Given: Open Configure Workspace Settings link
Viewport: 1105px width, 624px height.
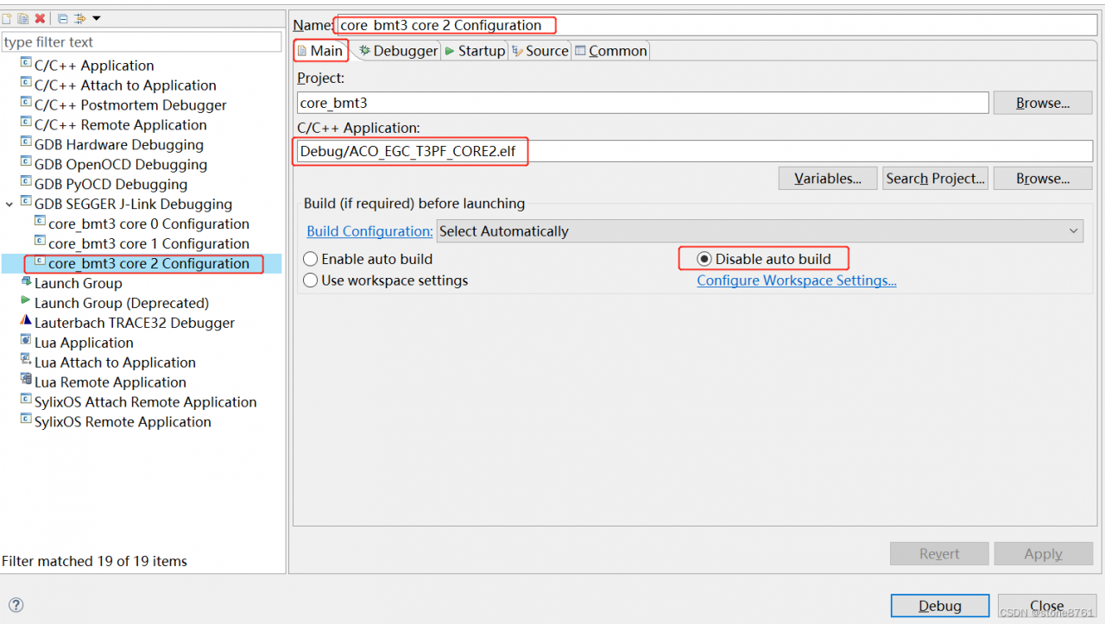Looking at the screenshot, I should pos(796,280).
